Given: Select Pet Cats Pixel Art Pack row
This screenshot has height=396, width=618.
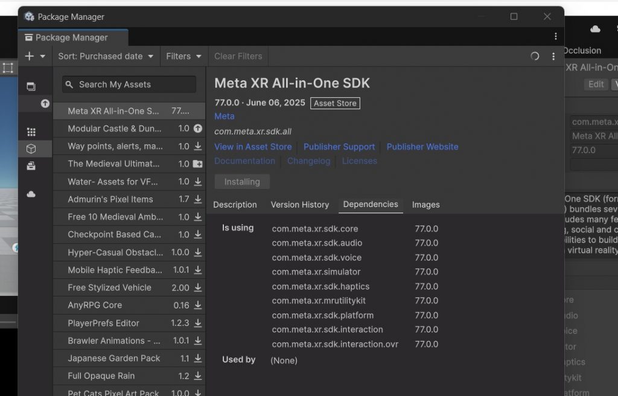Looking at the screenshot, I should (x=129, y=391).
